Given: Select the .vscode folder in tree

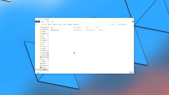Looking at the screenshot, I should tap(44, 42).
